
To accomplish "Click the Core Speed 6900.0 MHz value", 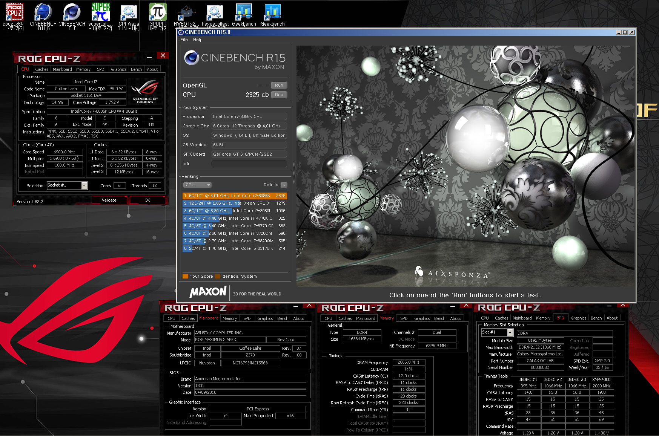I will [x=65, y=152].
